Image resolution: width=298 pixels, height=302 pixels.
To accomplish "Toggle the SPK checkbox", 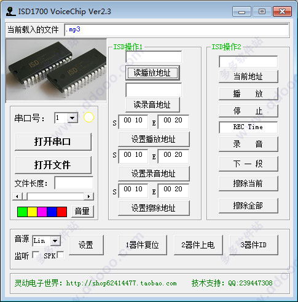I will point(60,255).
